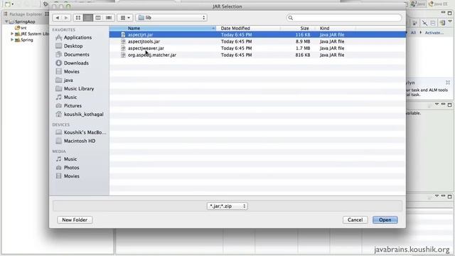Open the item arrangement dropdown
This screenshot has width=455, height=256.
tap(125, 18)
